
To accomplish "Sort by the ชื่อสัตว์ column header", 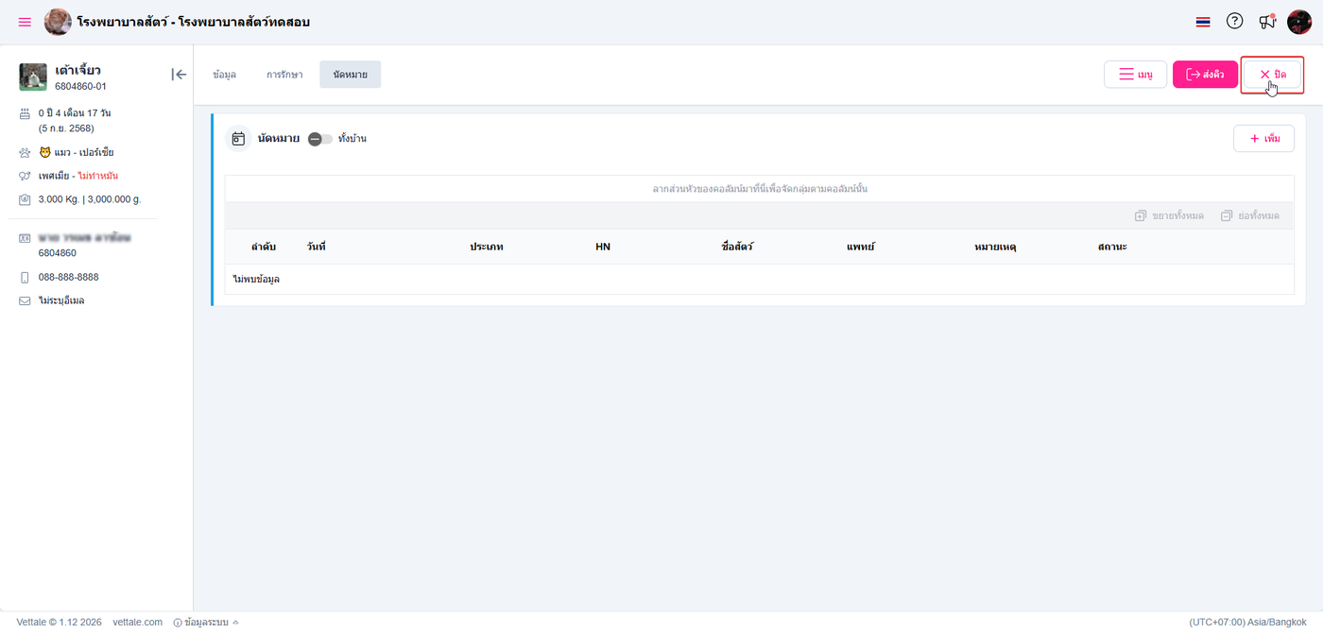I will (737, 247).
